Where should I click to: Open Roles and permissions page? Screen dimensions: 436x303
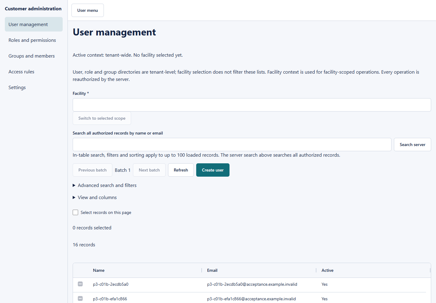[x=34, y=40]
